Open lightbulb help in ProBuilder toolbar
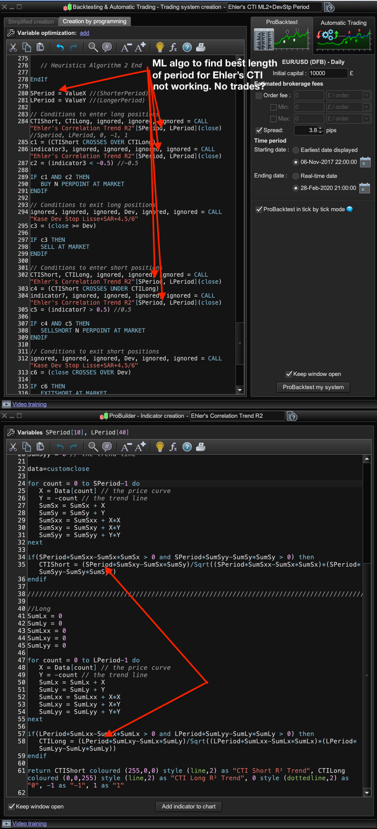Screen dimensions: 377x829 [x=160, y=447]
